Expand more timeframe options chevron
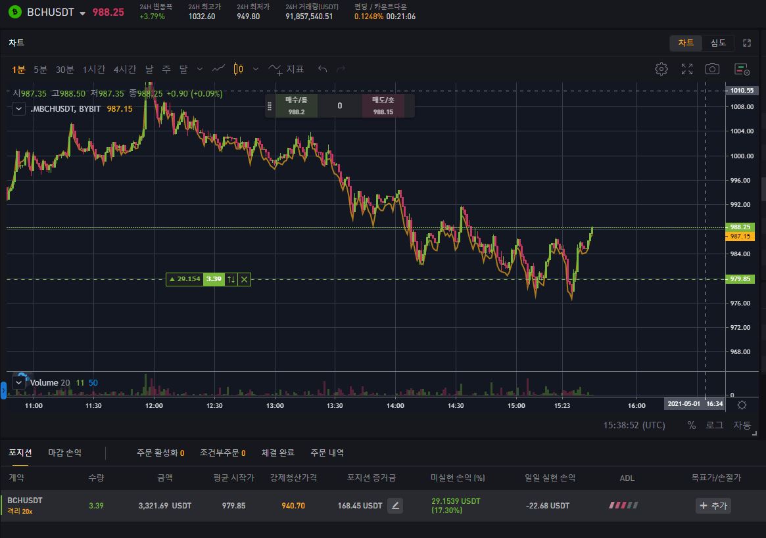The image size is (766, 538). 200,69
